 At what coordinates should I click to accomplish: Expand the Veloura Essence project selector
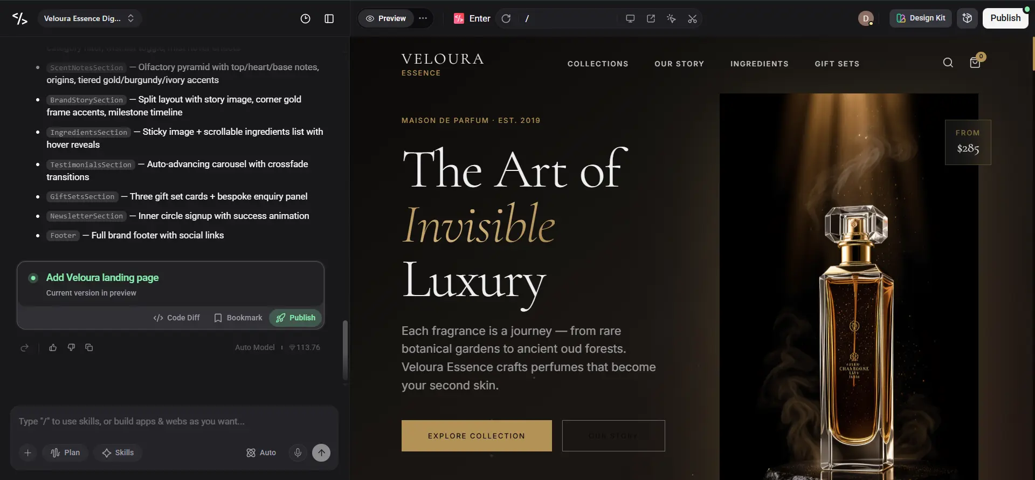point(89,18)
